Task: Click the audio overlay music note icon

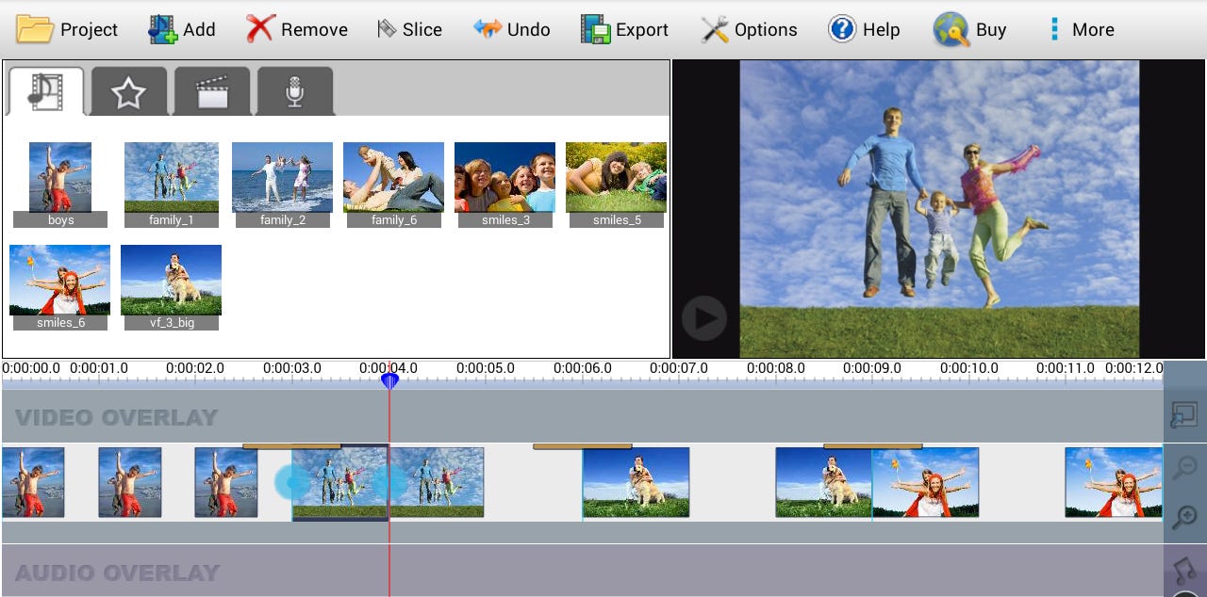Action: click(1184, 570)
